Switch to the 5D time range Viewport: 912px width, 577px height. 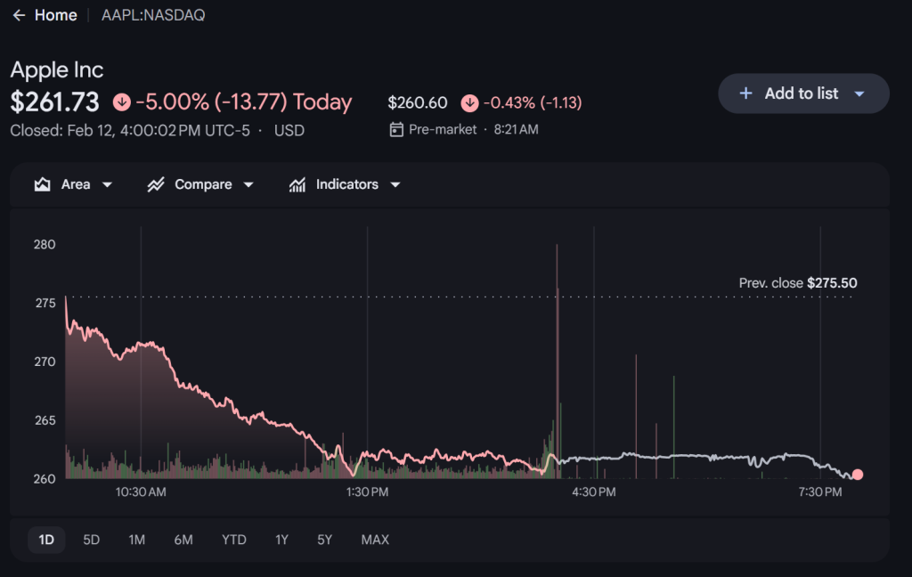[x=92, y=540]
